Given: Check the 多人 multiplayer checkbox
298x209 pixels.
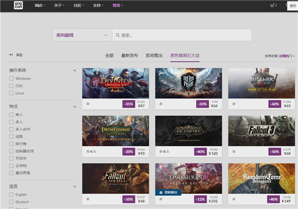Looking at the screenshot, I should [x=11, y=122].
